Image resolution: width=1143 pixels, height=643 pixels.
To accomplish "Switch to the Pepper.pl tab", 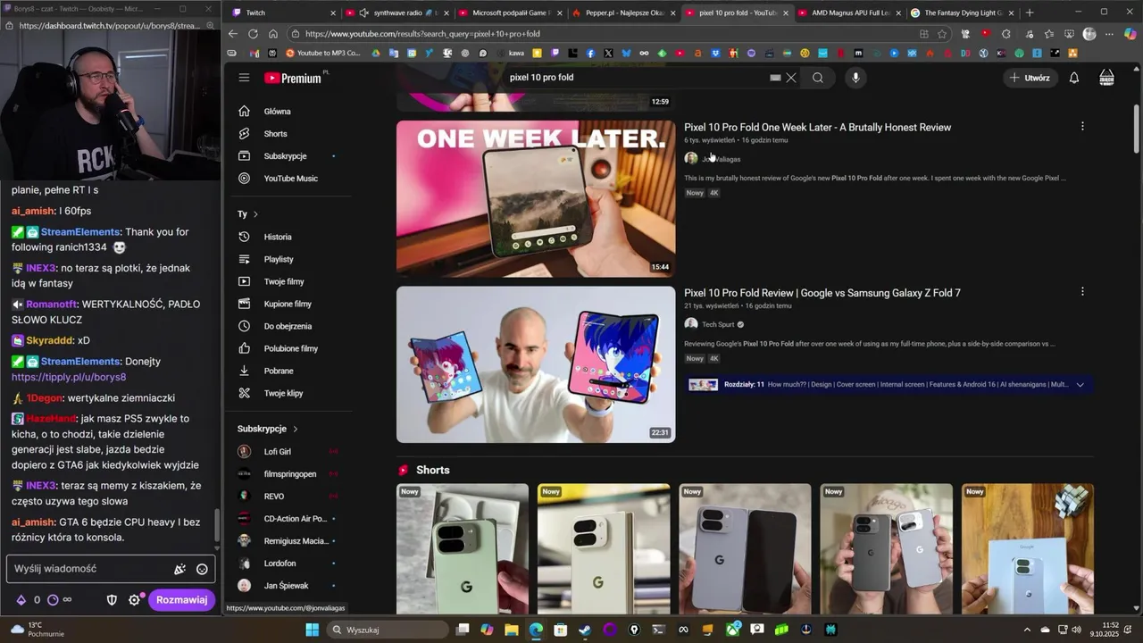I will 623,13.
